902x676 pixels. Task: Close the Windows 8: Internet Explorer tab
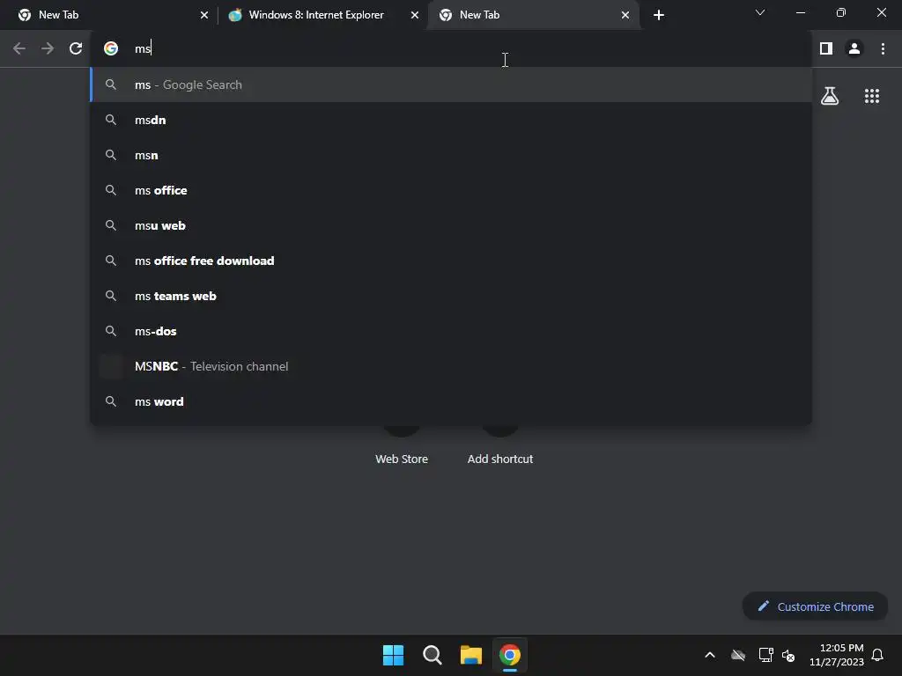pos(415,15)
